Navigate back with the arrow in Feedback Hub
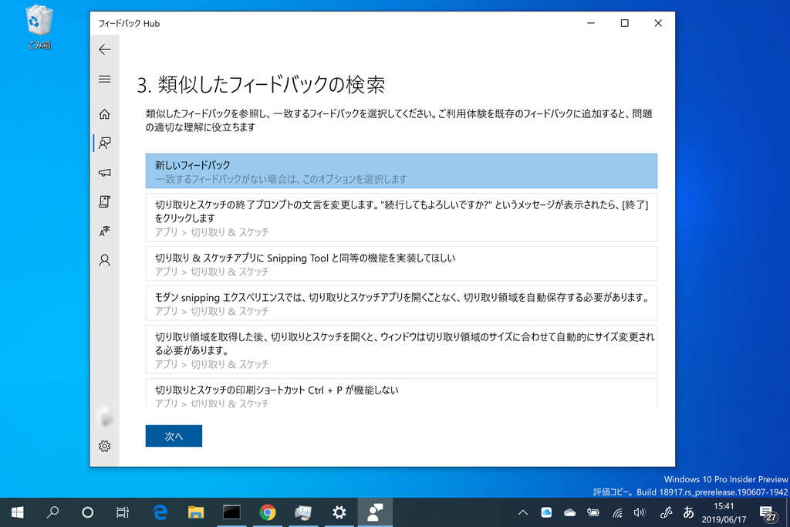This screenshot has width=790, height=527. coord(104,49)
